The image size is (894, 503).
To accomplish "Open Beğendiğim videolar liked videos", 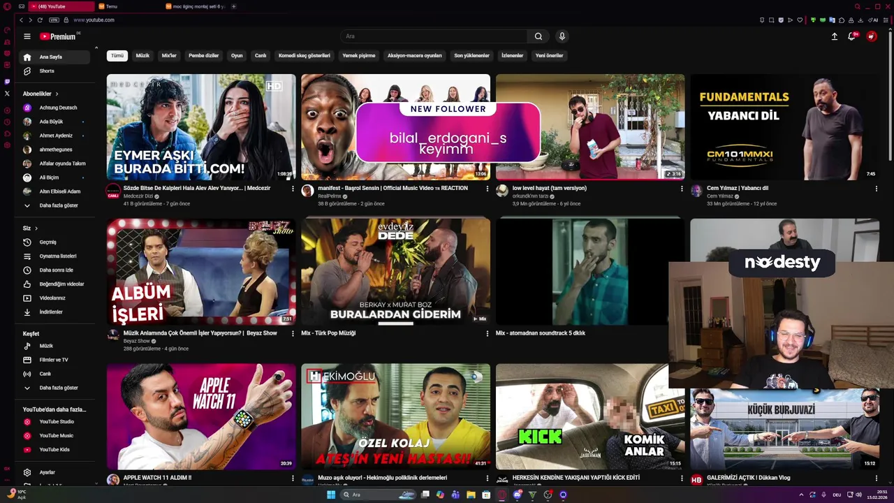I will pyautogui.click(x=56, y=284).
